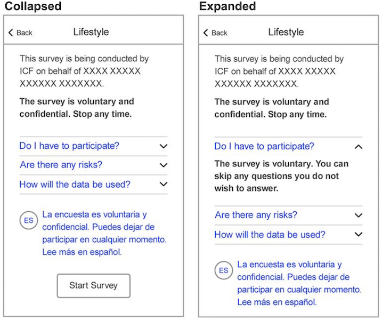Click ES language badge in Collapsed screen

pyautogui.click(x=28, y=220)
